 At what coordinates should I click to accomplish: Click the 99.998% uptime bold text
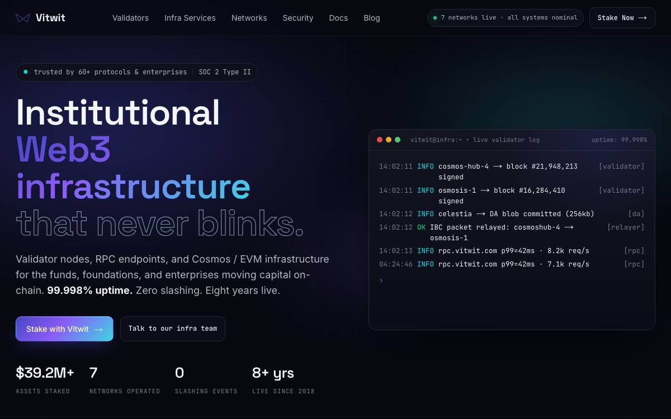click(x=90, y=291)
